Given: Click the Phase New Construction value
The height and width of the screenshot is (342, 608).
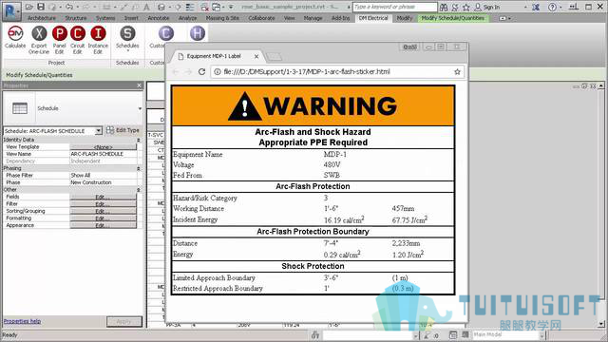Looking at the screenshot, I should (104, 182).
